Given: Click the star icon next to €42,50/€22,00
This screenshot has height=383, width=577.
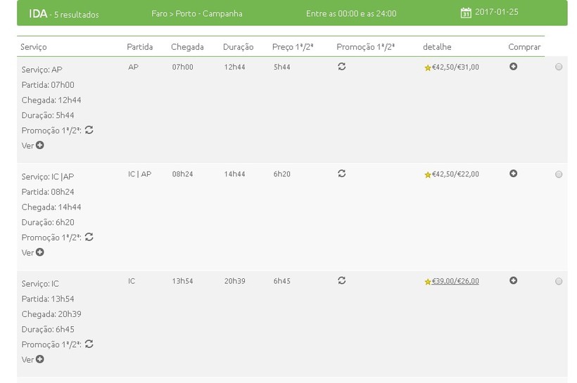Looking at the screenshot, I should point(427,175).
